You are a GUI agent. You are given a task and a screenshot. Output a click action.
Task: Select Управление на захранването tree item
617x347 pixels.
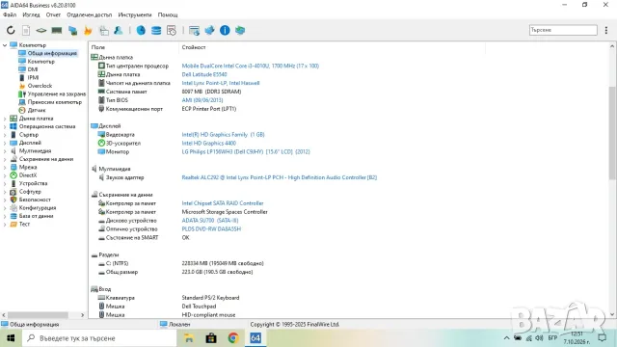(56, 94)
